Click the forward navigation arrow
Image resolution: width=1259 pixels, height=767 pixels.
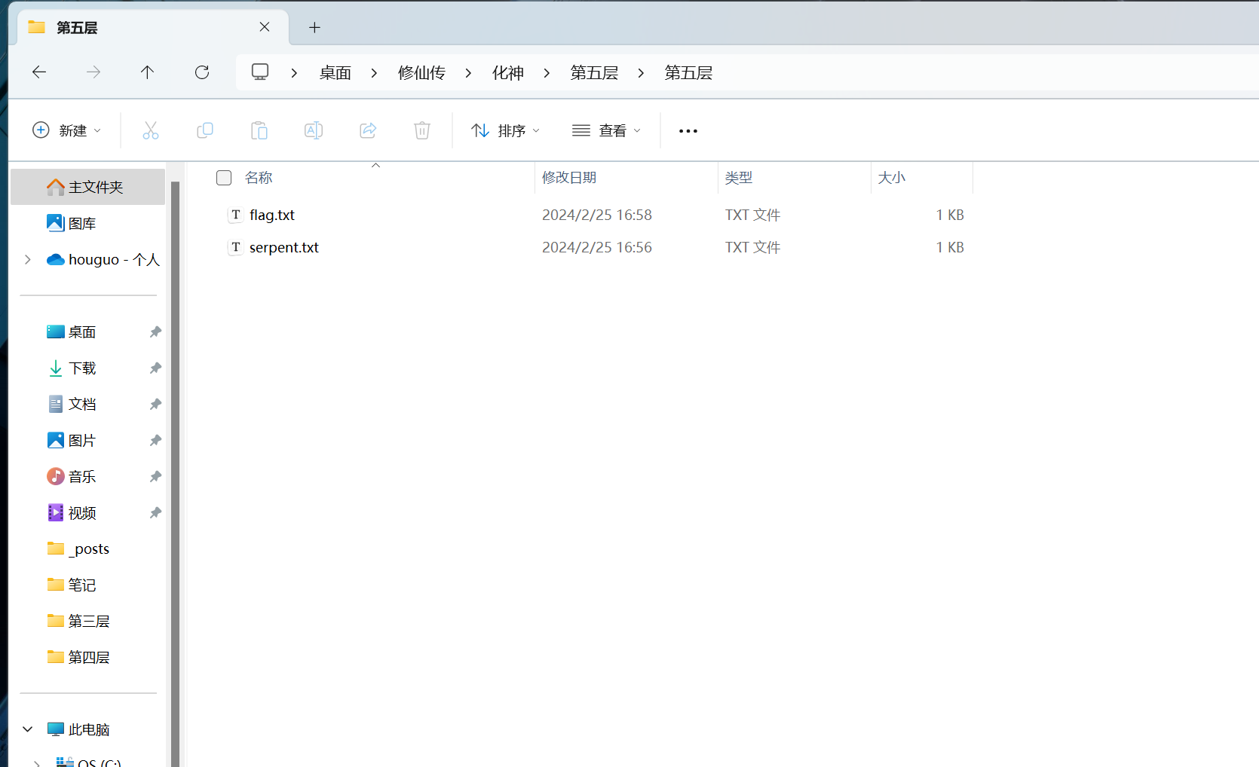93,72
